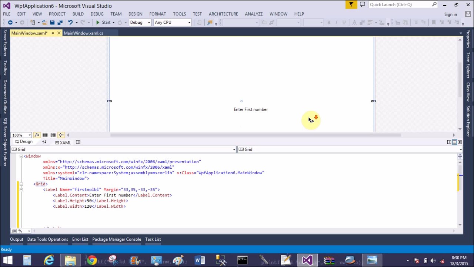Screen dimensions: 474x267
Task: Toggle pin on the MainWindow.xaml tab
Action: click(53, 33)
